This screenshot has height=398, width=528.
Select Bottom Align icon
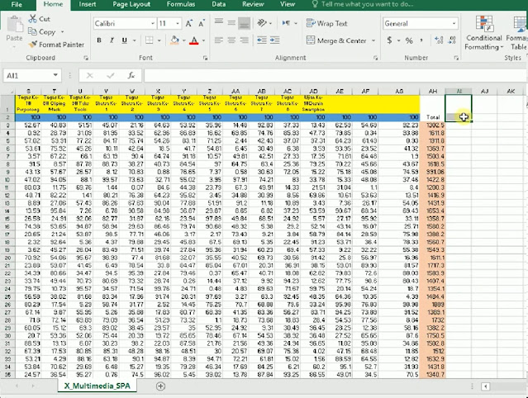[x=244, y=23]
